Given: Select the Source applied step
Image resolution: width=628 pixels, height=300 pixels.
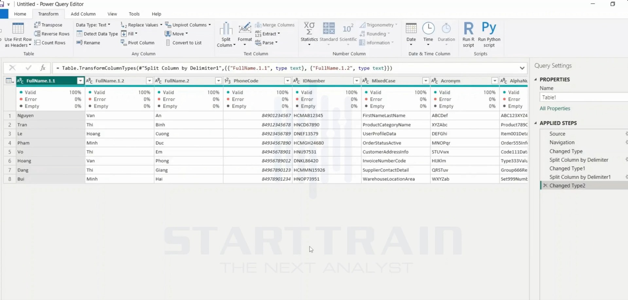Looking at the screenshot, I should [x=557, y=134].
